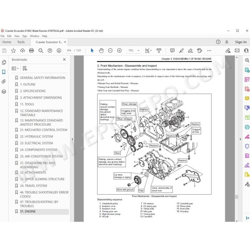The width and height of the screenshot is (250, 250).
Task: Open notifications bell icon
Action: tap(226, 42)
